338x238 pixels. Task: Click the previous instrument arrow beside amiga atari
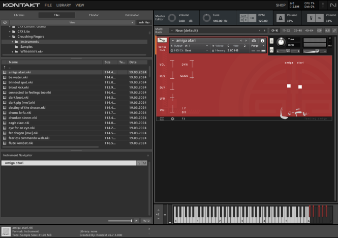click(241, 41)
